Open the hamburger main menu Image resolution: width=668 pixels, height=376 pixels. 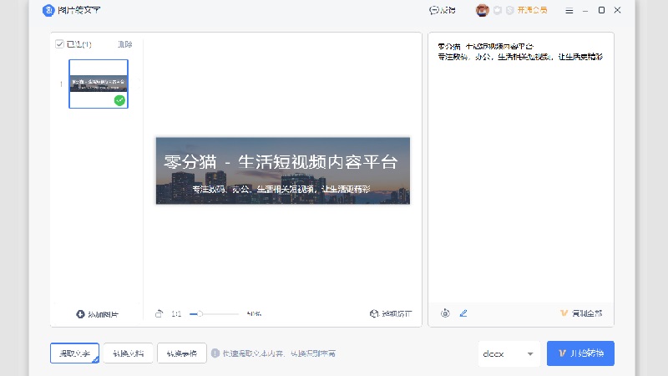(x=569, y=11)
